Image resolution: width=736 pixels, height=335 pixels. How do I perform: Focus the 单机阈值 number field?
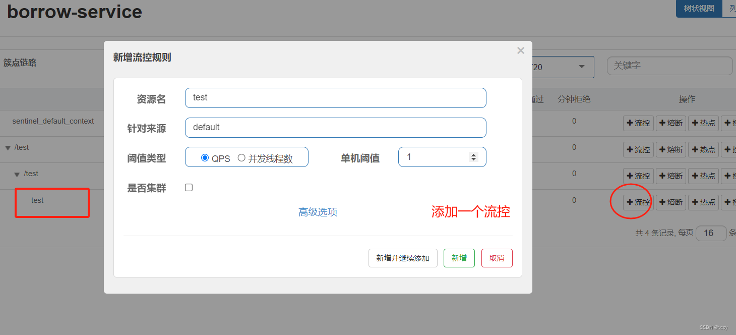[442, 157]
